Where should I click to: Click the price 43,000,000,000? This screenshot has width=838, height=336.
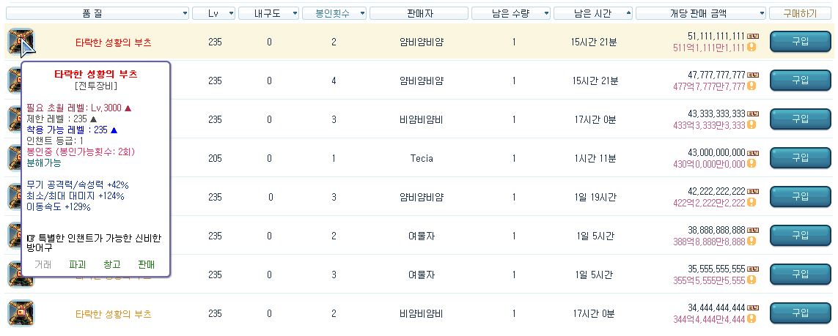click(x=716, y=152)
